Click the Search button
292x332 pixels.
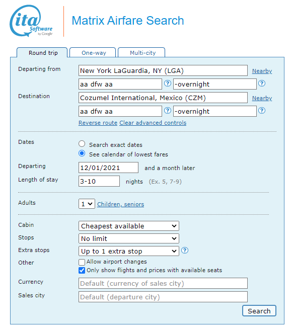click(259, 311)
